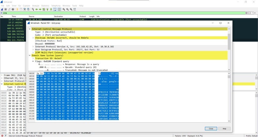Screen dimensions: 258x137
Task: Expand the Checksum 0xfab6 incorrect row
Action: pos(33,38)
